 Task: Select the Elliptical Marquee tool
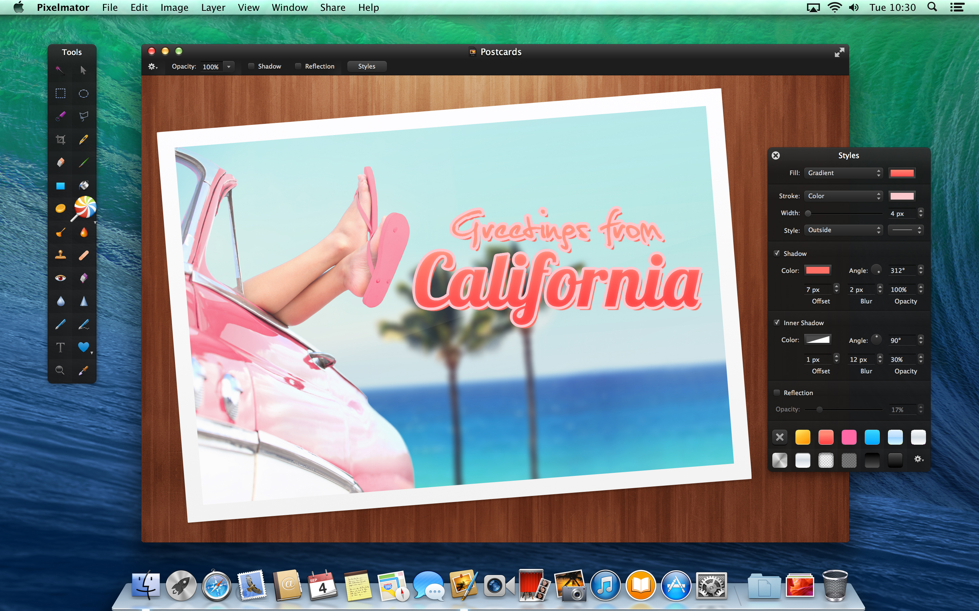pyautogui.click(x=83, y=93)
